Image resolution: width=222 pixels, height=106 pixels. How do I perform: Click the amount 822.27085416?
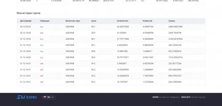[x=175, y=51]
